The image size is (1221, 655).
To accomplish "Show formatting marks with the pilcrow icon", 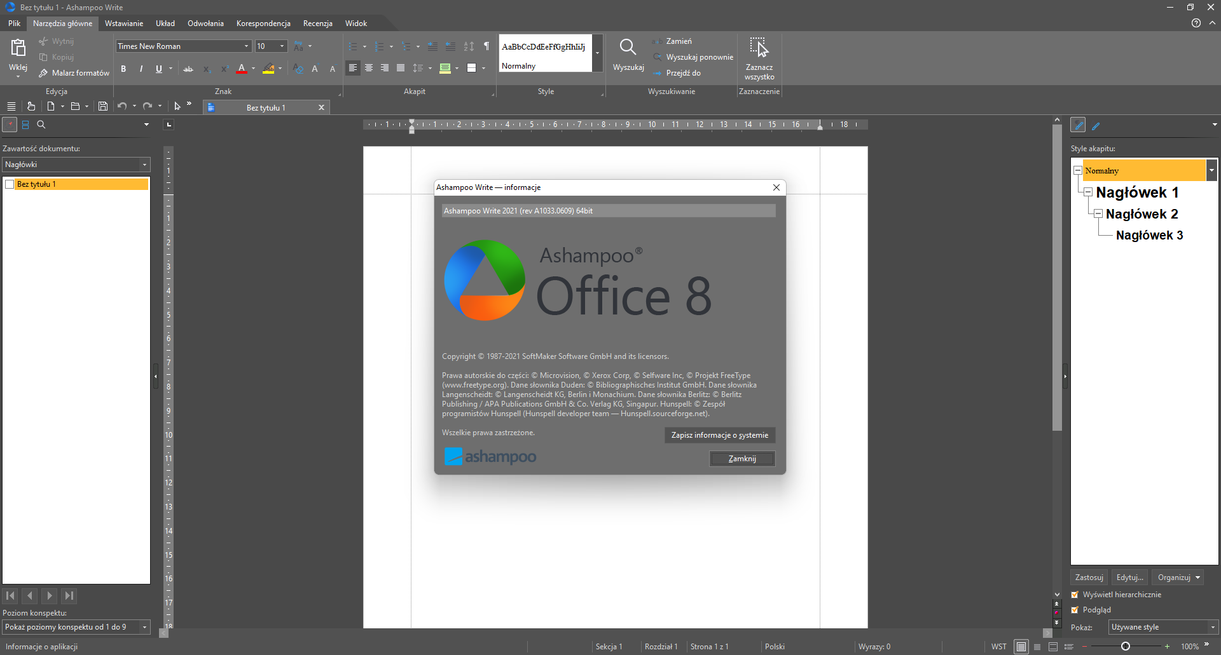I will tap(486, 46).
